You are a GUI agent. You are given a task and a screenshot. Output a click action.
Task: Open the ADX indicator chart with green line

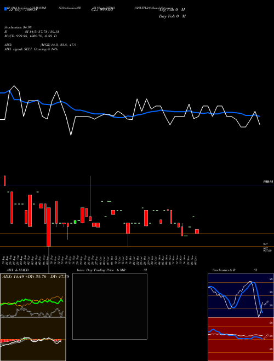click(33, 295)
